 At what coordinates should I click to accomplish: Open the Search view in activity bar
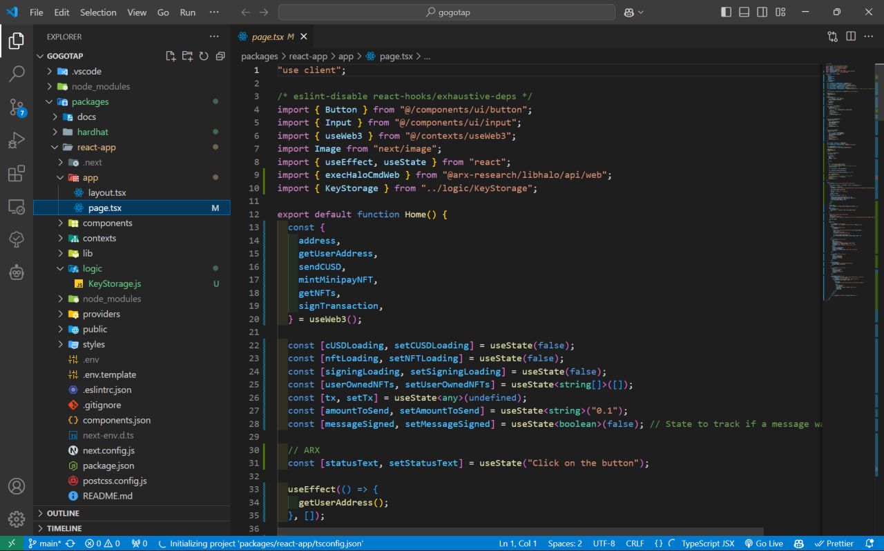17,74
